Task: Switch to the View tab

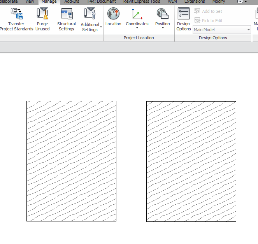Action: [30, 2]
